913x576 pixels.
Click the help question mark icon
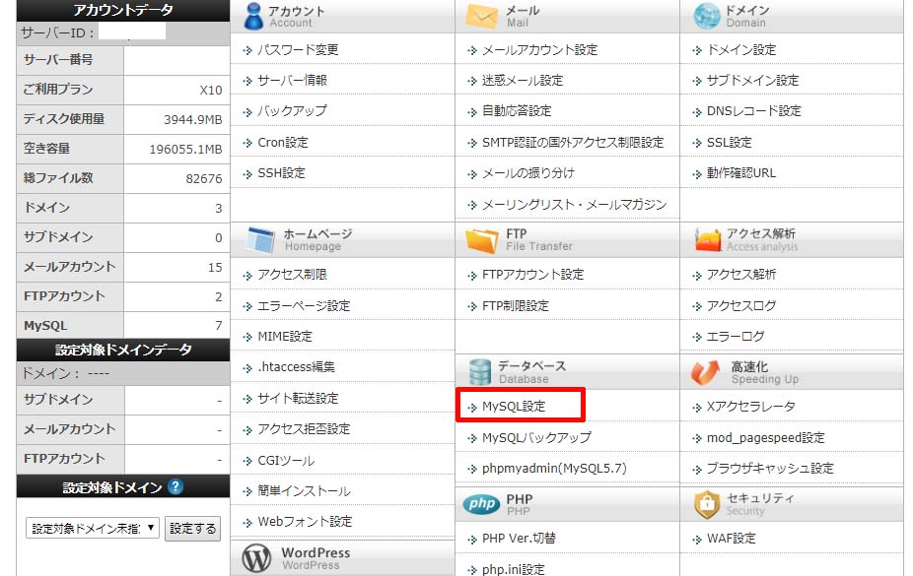[x=176, y=486]
